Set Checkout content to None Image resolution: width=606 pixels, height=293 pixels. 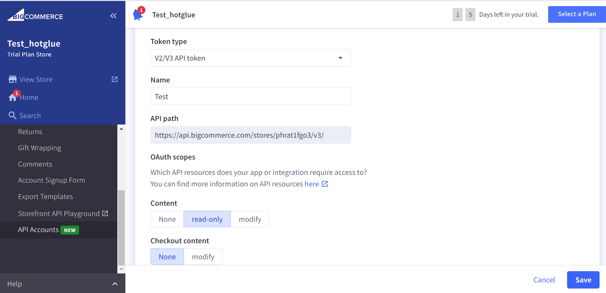point(167,257)
